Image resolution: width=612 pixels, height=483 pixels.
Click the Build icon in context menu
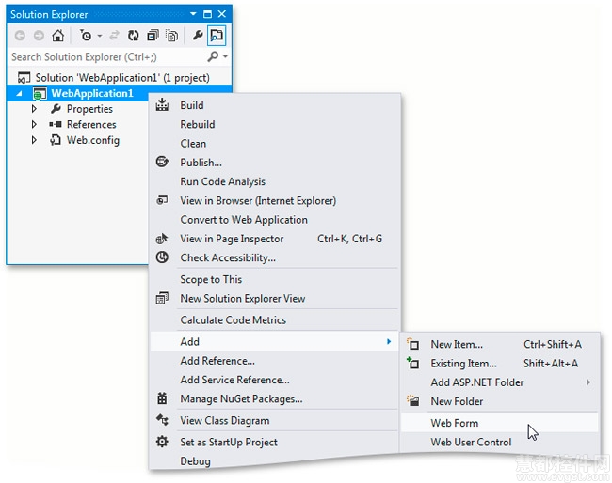pyautogui.click(x=162, y=105)
